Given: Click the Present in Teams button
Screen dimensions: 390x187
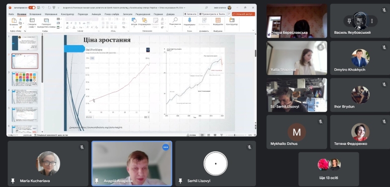Looking at the screenshot, I should coord(212,14).
